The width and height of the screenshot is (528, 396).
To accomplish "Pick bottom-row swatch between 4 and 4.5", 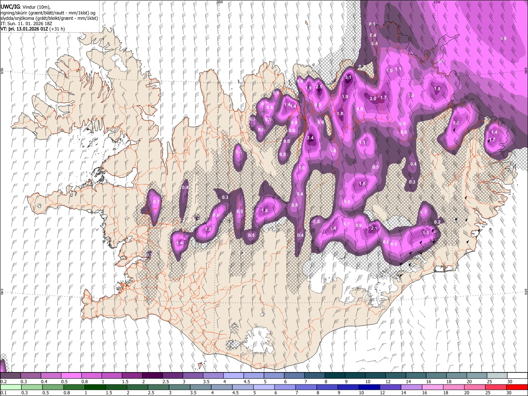I will 221,387.
